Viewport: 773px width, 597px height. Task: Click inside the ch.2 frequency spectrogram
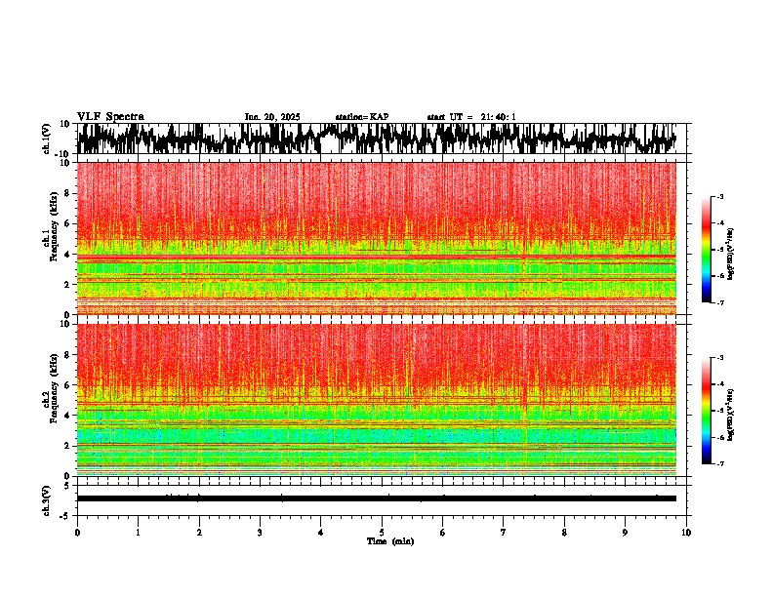(377, 400)
